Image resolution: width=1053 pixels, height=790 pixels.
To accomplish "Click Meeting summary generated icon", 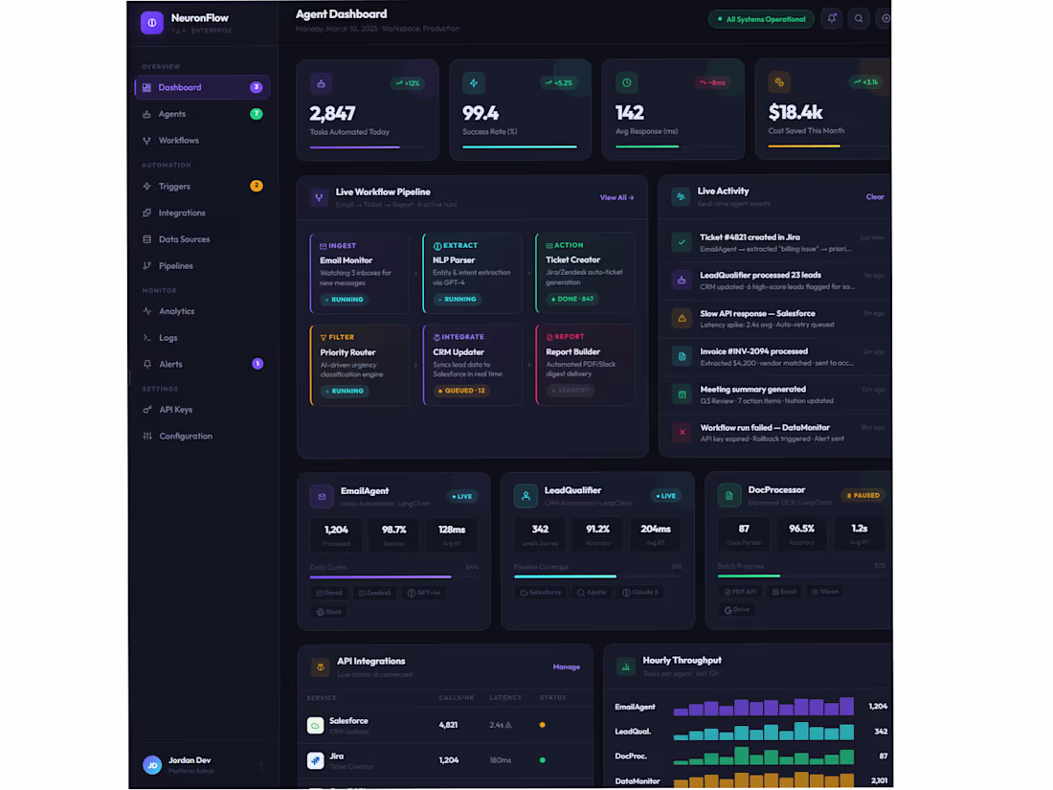I will click(x=682, y=395).
